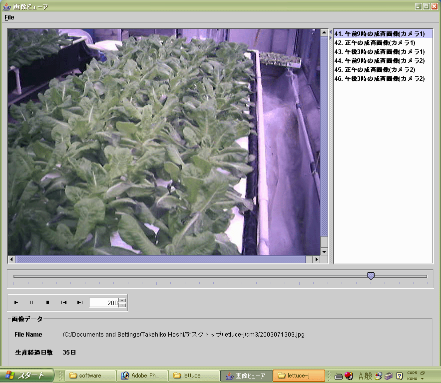
Task: Click the timeline slider thumb
Action: [371, 276]
